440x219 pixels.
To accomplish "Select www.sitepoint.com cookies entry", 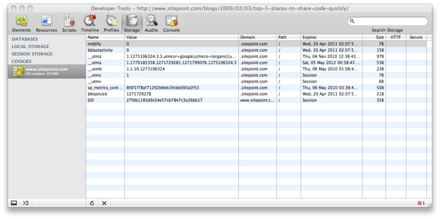I will [x=47, y=71].
